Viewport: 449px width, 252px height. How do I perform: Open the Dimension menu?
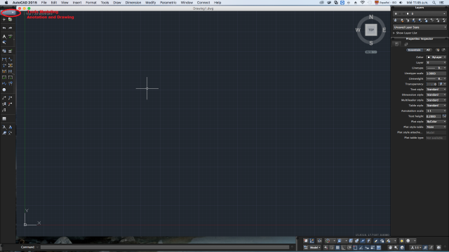[x=133, y=3]
